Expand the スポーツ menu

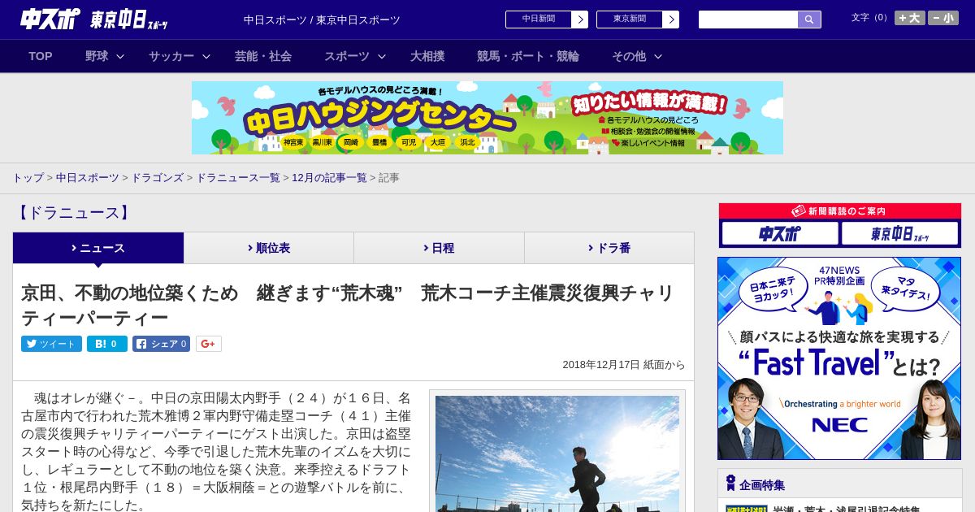point(355,56)
